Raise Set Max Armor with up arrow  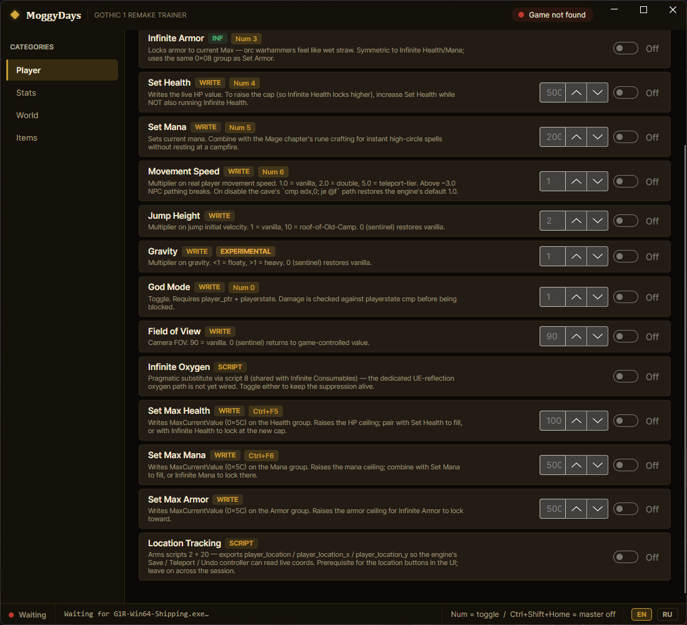tap(576, 509)
